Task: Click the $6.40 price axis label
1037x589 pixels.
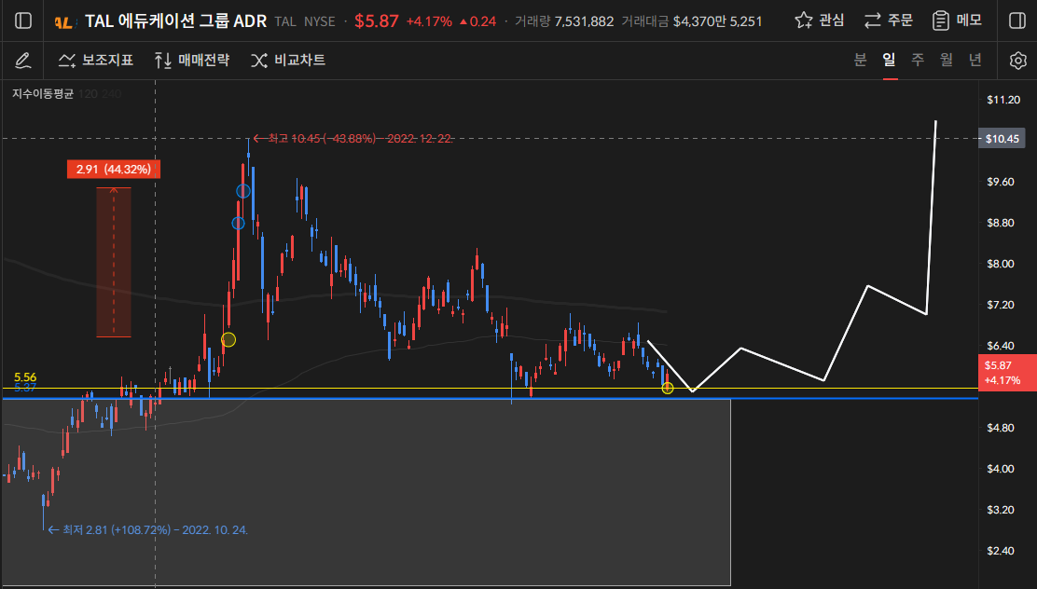Action: tap(1001, 346)
